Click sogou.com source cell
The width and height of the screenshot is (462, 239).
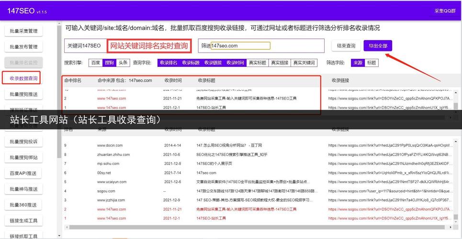point(106,191)
